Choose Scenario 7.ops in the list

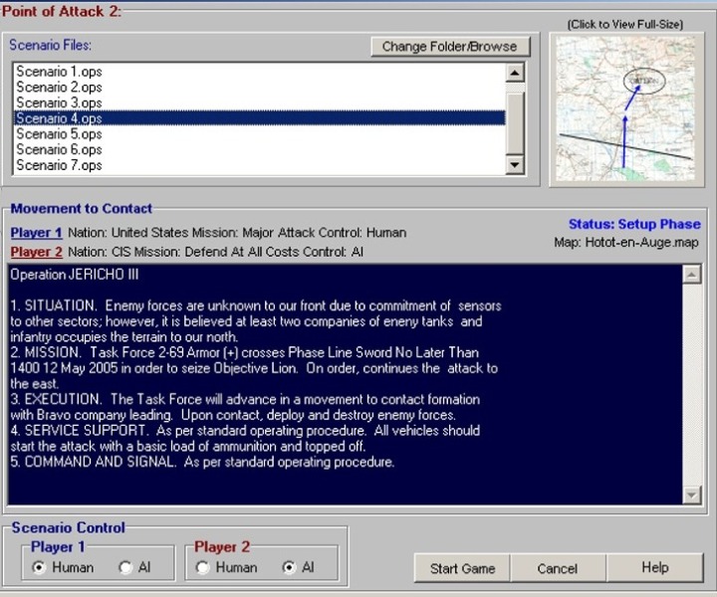click(x=60, y=165)
